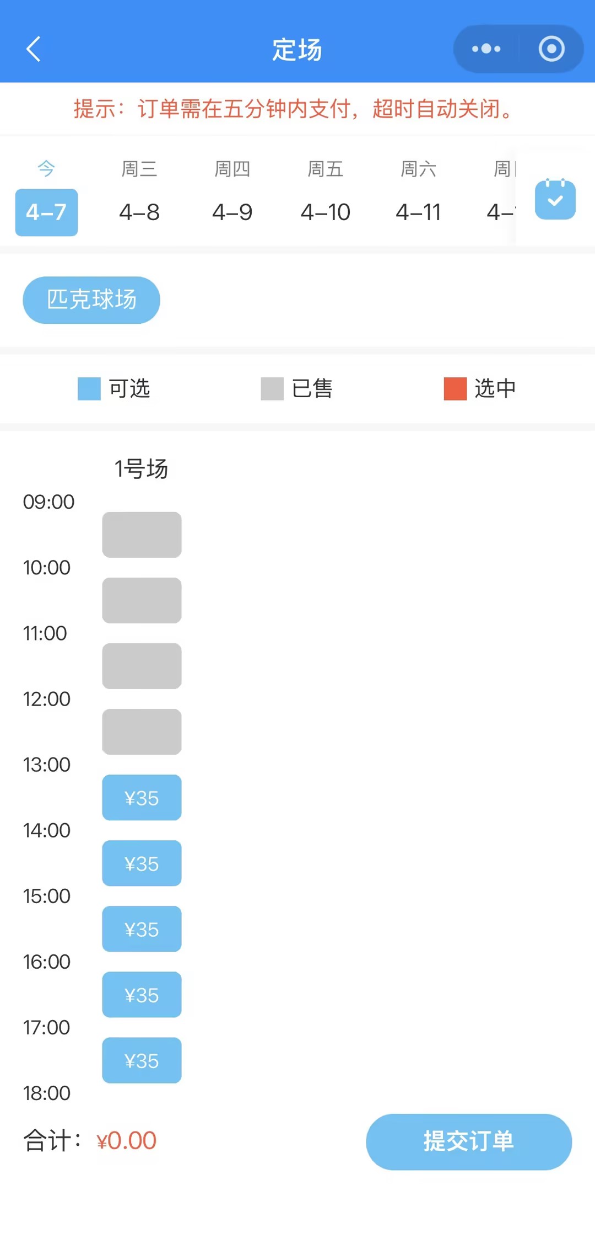Switch to Thursday 4-9 date
Image resolution: width=595 pixels, height=1233 pixels.
(232, 212)
